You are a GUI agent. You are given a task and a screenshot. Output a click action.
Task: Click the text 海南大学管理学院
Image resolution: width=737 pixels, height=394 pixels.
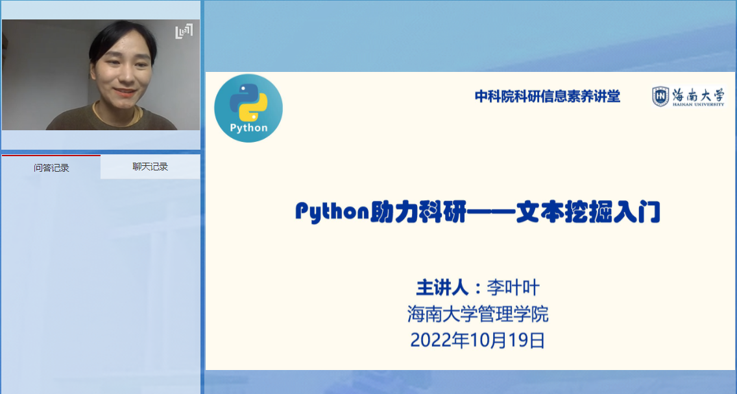pos(477,314)
